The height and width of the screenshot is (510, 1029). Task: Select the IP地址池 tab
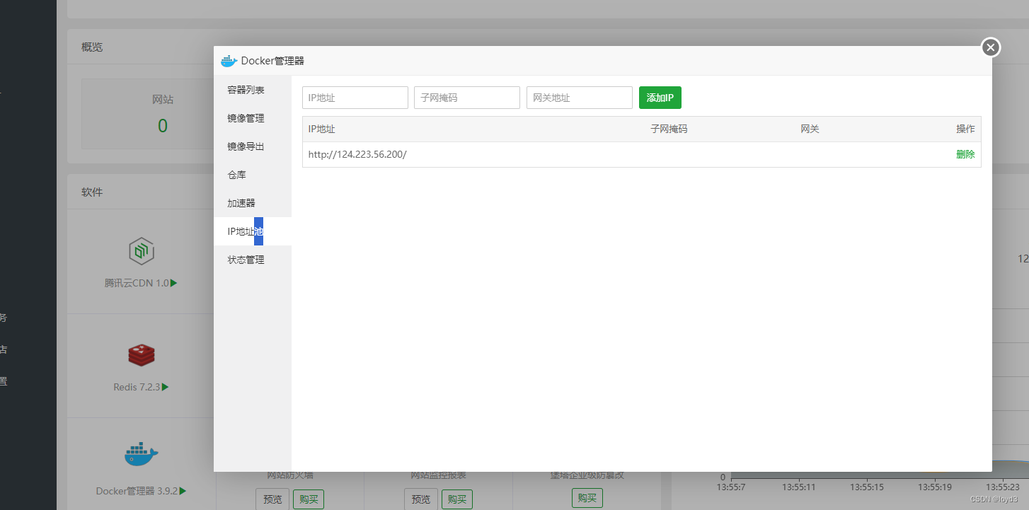pos(253,231)
